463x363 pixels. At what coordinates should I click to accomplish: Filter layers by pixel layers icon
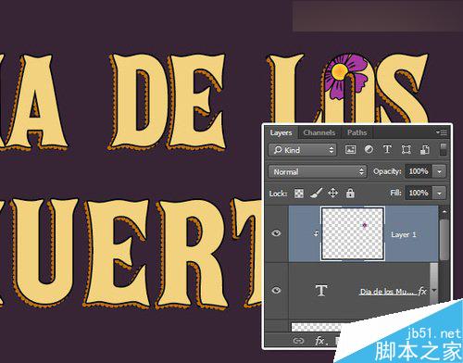pos(350,150)
